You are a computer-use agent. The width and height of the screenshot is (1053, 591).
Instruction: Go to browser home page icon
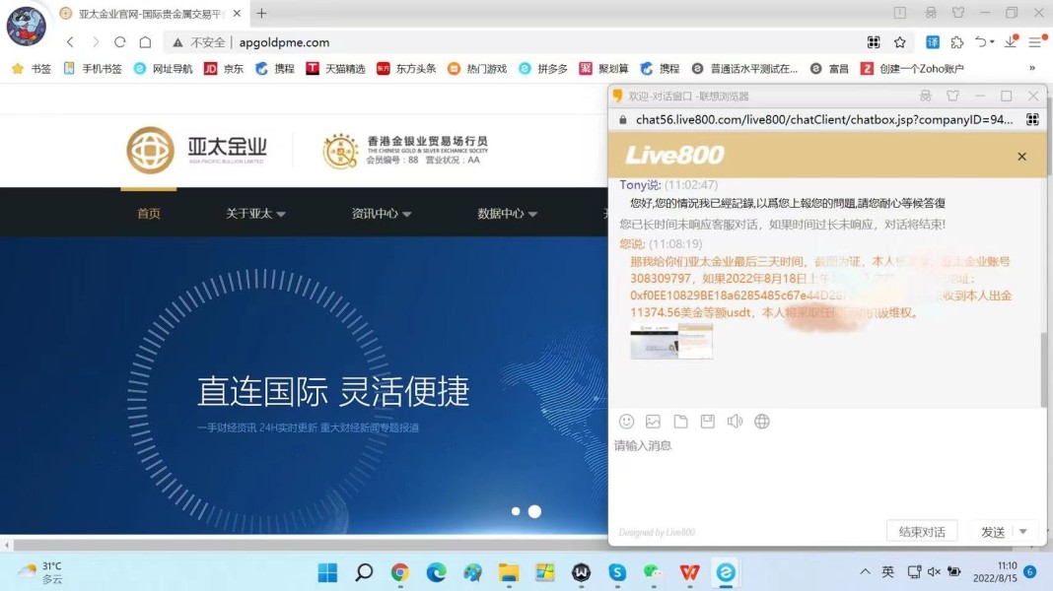point(145,42)
